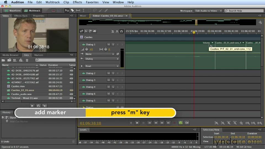
Task: Move playhead to previous marker
Action: [x=150, y=123]
